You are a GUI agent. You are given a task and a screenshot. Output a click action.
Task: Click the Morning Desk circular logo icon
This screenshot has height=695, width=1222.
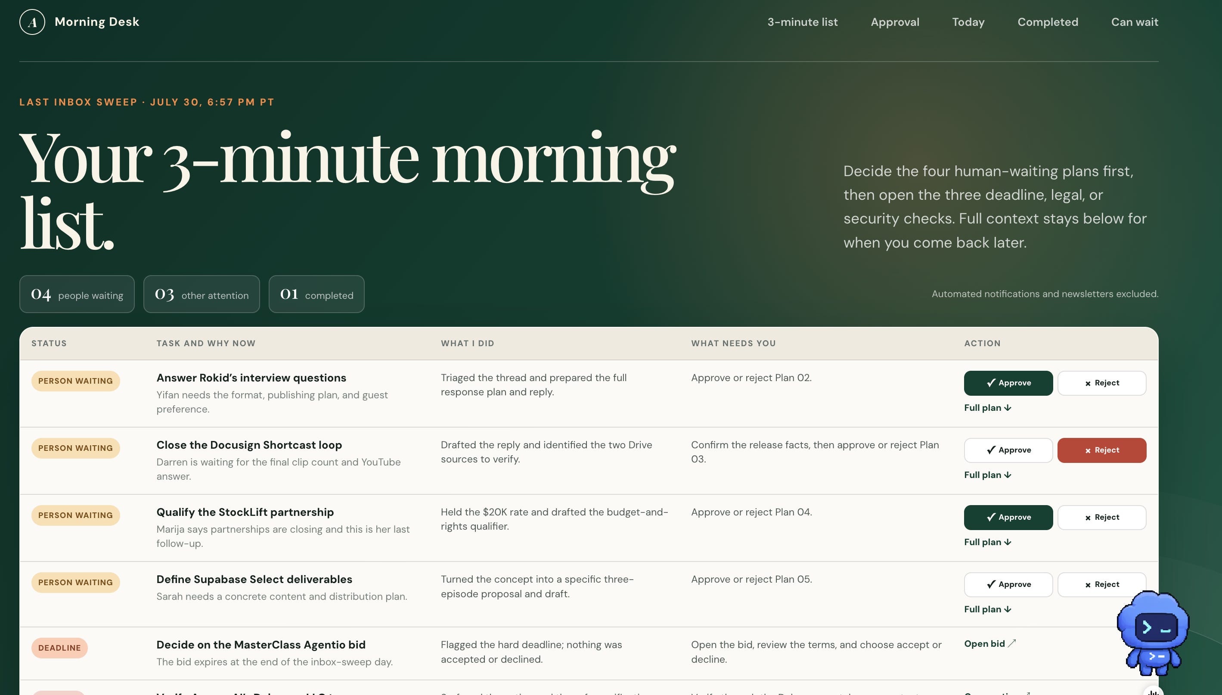pyautogui.click(x=32, y=22)
